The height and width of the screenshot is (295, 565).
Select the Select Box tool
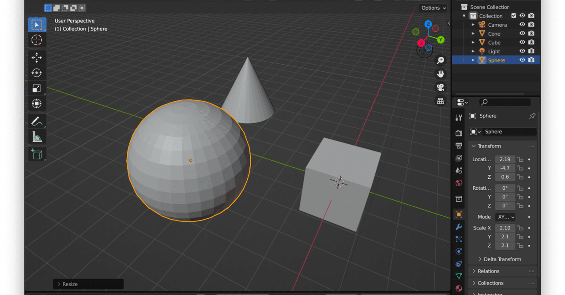pyautogui.click(x=37, y=25)
